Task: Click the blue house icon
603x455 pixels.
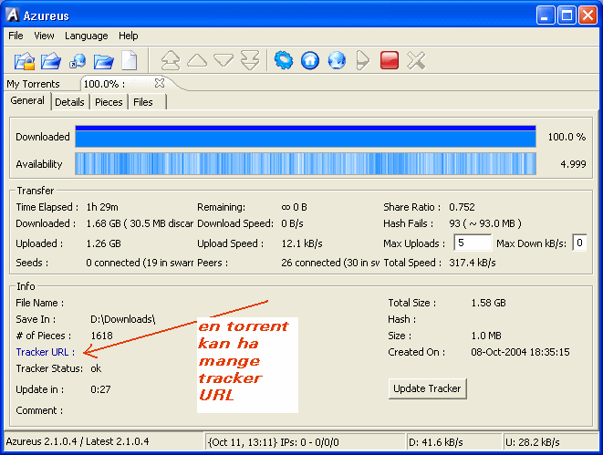Action: 310,61
